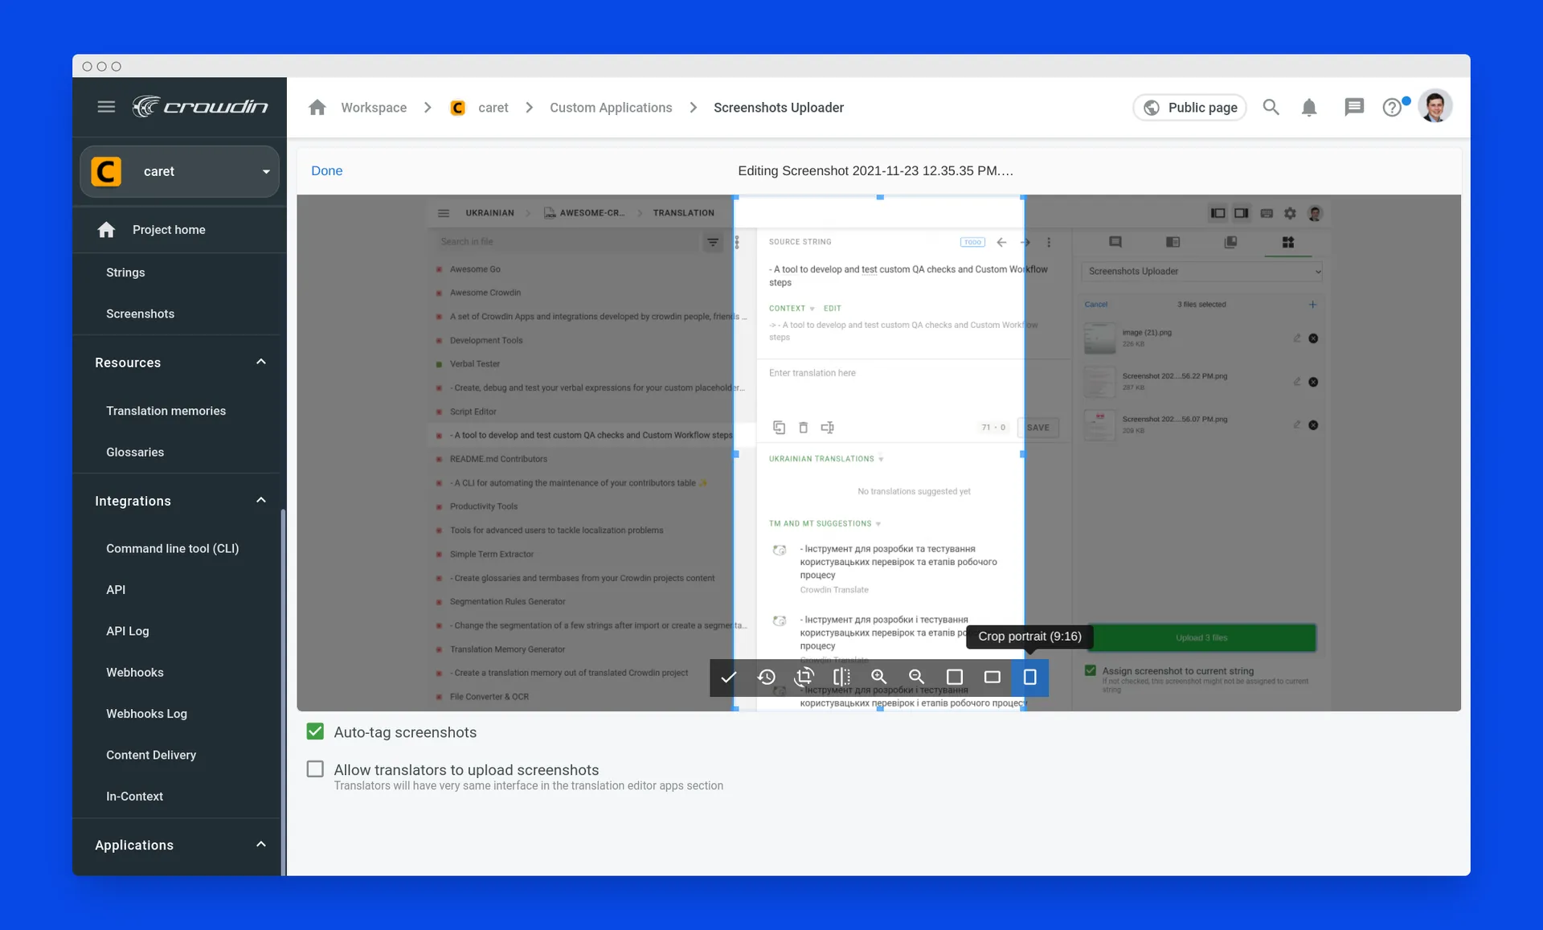1543x930 pixels.
Task: Flip the image with the mirror icon
Action: [841, 678]
